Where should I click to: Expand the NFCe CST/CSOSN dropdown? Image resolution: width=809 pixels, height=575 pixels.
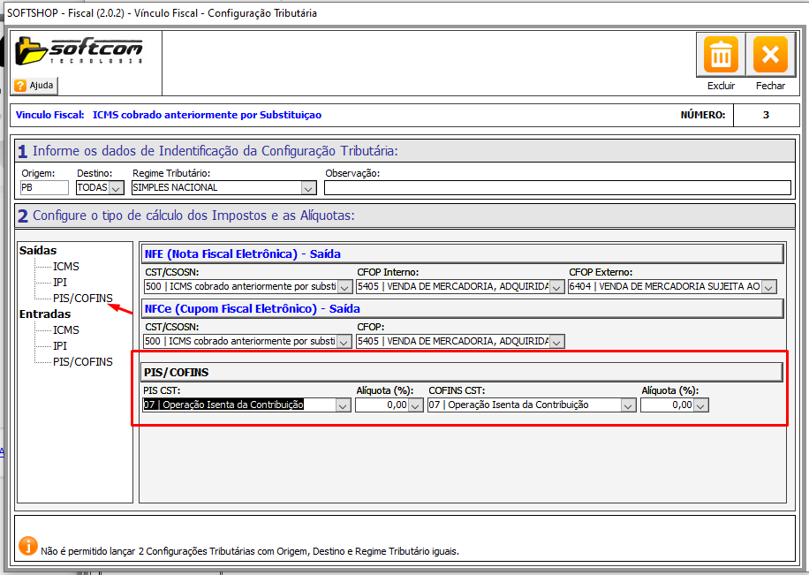[x=344, y=342]
